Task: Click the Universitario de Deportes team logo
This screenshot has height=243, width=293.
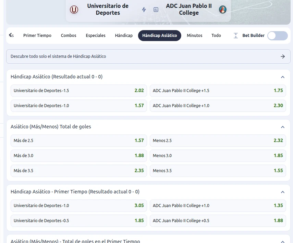Action: click(x=74, y=10)
